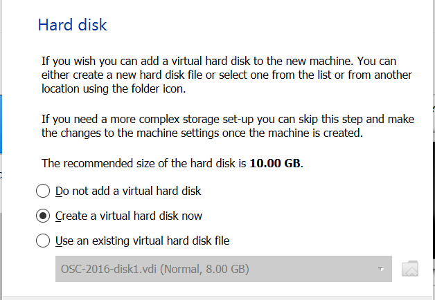Select the "Do not add a virtual hard disk" radio circle
435x300 pixels.
tap(43, 191)
